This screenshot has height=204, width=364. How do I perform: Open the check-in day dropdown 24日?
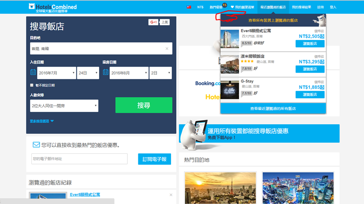88,73
